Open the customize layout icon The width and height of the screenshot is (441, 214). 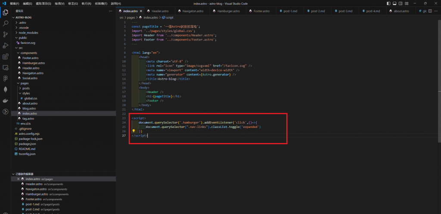click(x=407, y=3)
